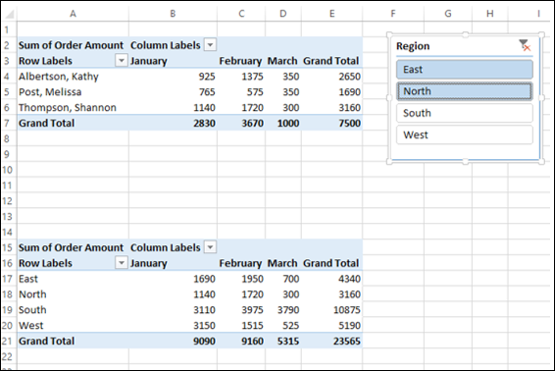
Task: Select column B header
Action: click(x=173, y=14)
